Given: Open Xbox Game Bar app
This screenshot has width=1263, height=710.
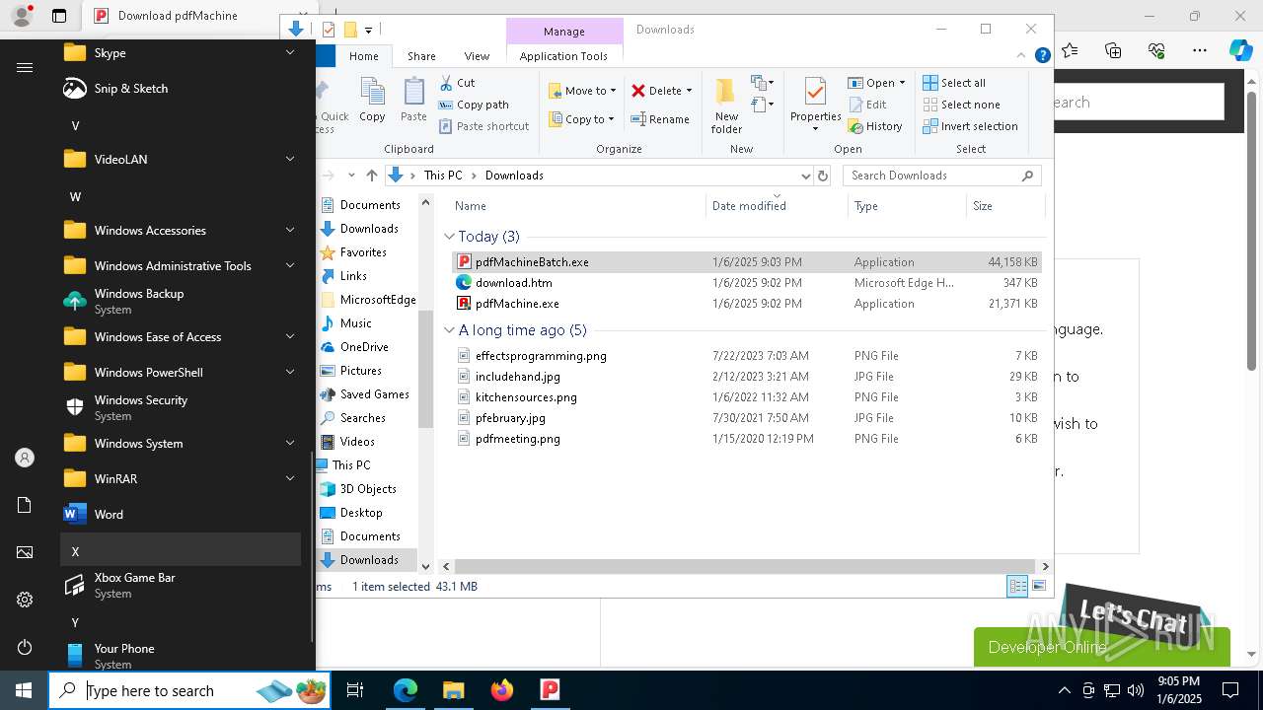Looking at the screenshot, I should pos(181,585).
